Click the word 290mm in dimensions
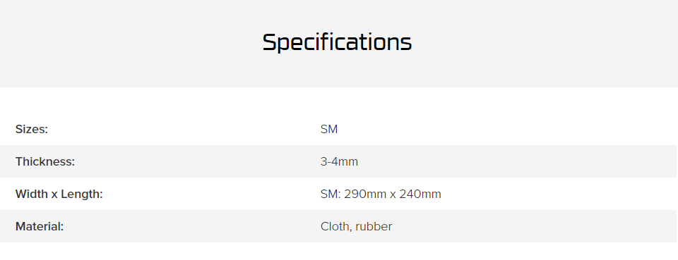 pyautogui.click(x=365, y=194)
